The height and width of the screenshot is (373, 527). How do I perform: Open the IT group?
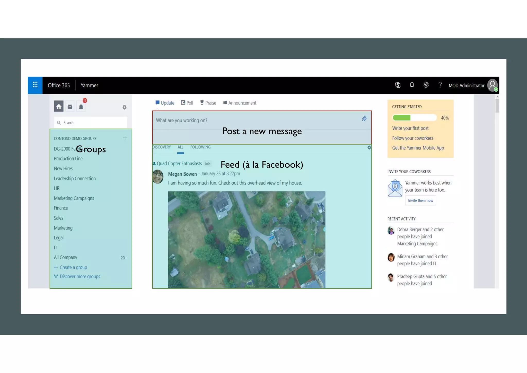pyautogui.click(x=56, y=248)
